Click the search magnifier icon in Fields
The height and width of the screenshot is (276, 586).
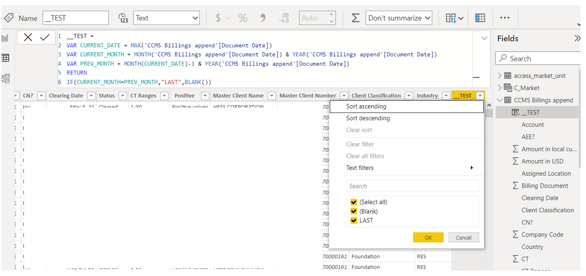point(503,58)
